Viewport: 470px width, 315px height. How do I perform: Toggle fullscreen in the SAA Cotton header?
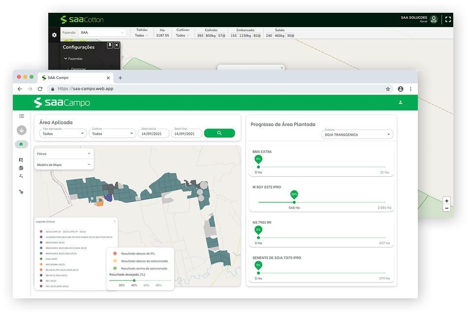(x=448, y=19)
